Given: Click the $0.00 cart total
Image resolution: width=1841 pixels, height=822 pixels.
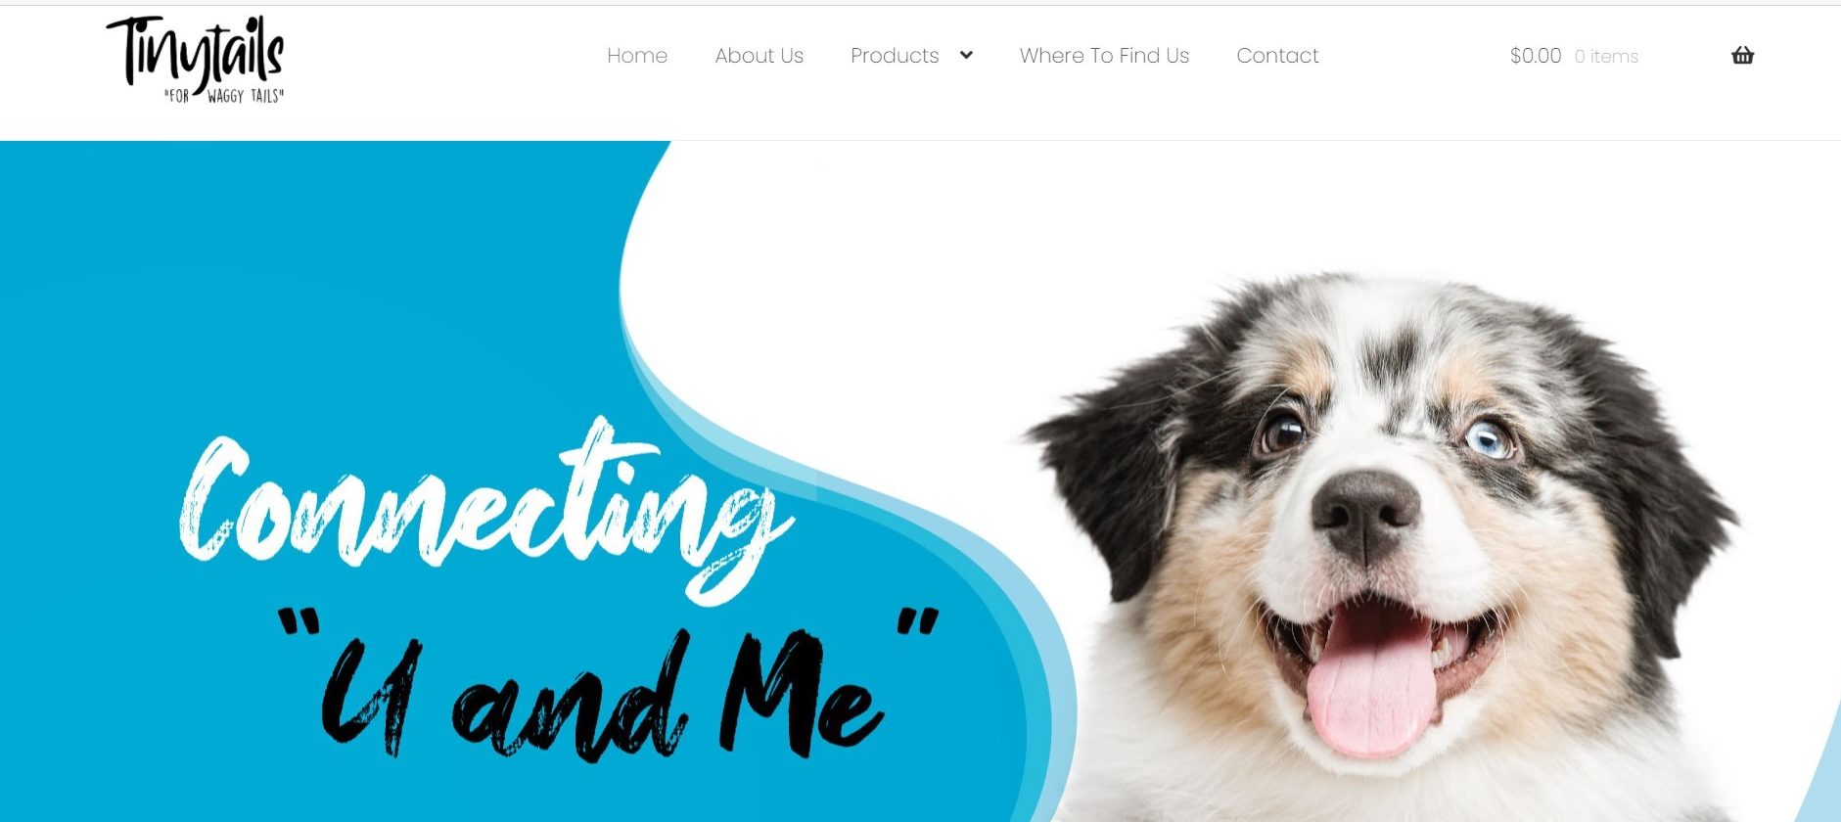Looking at the screenshot, I should pos(1536,56).
